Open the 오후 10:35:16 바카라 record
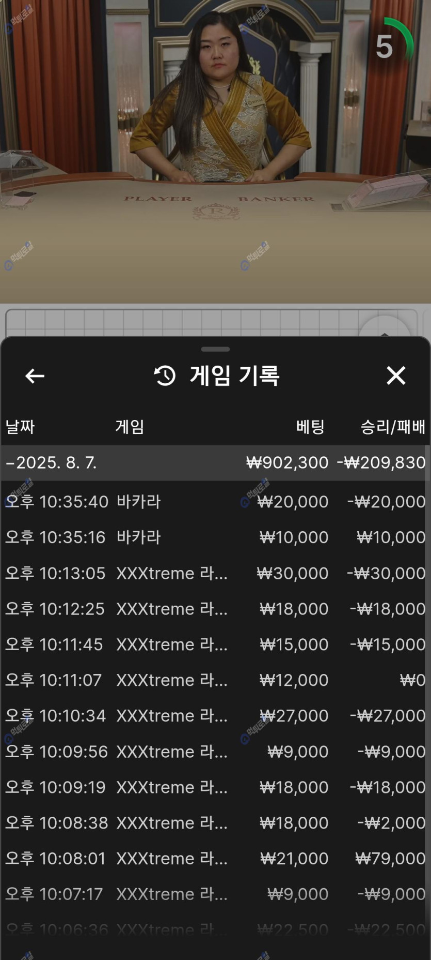 215,537
